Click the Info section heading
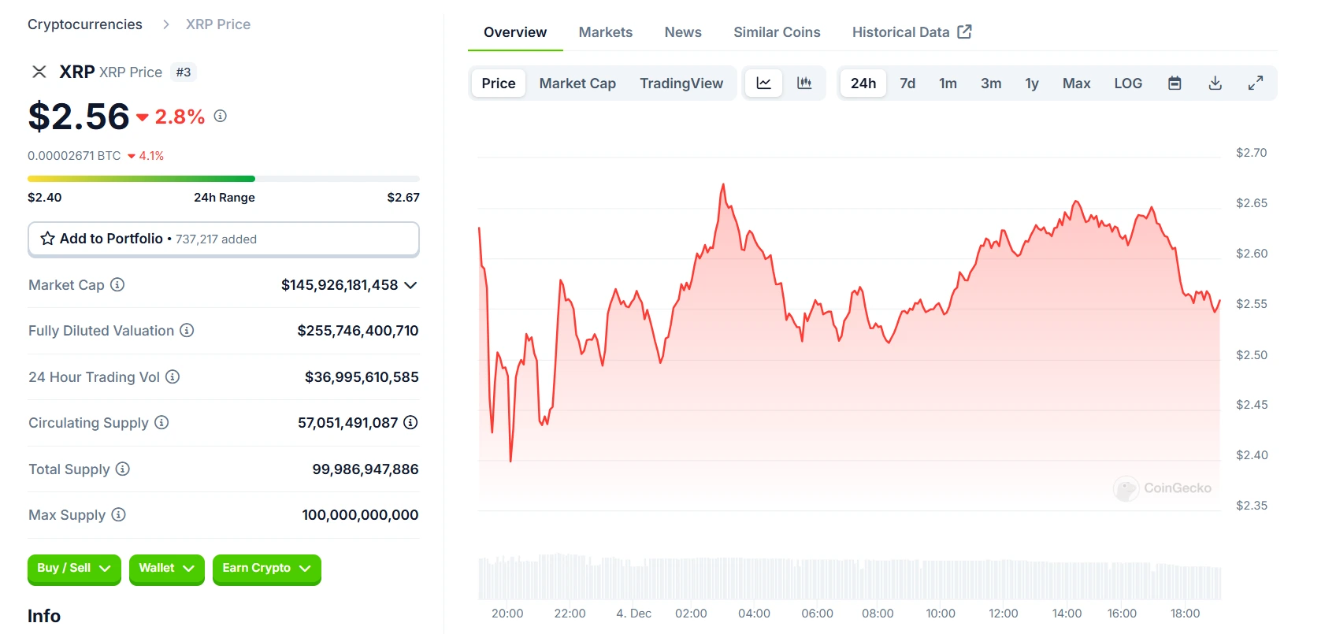Viewport: 1336px width, 634px height. pos(44,616)
